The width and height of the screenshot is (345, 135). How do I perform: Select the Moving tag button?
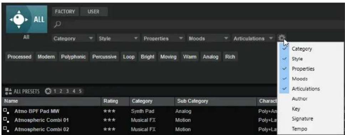pyautogui.click(x=168, y=57)
